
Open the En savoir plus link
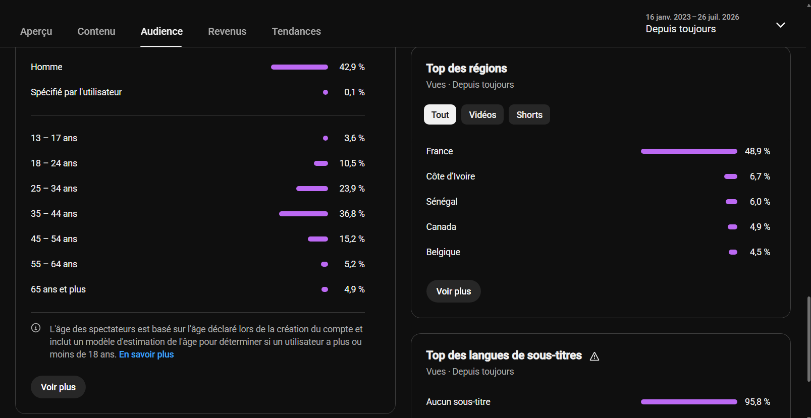146,354
